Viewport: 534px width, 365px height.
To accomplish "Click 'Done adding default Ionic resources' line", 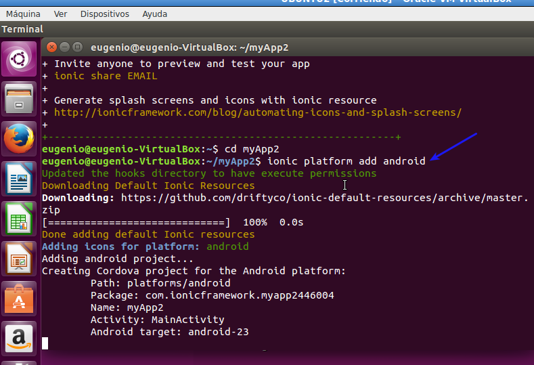I will [x=148, y=234].
